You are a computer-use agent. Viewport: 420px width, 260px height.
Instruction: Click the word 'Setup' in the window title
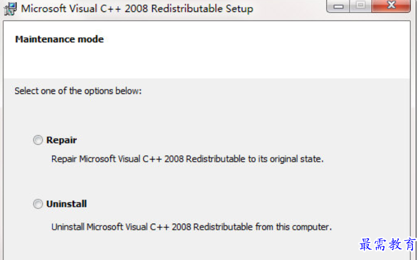pos(239,9)
